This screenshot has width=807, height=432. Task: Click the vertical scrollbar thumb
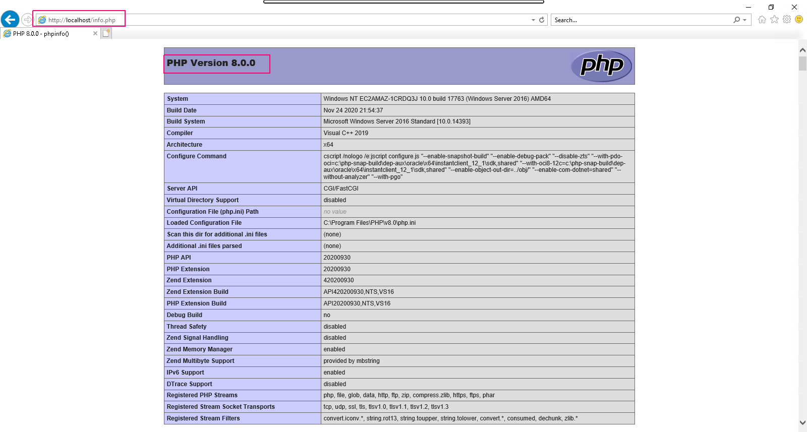coord(802,63)
